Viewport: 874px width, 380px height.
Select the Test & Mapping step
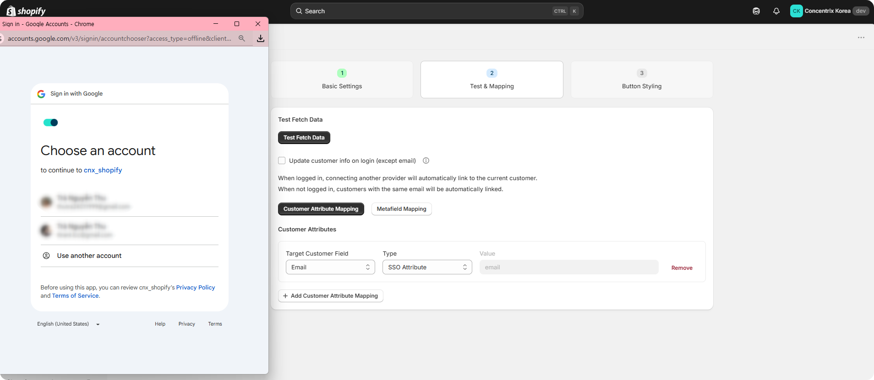[492, 80]
